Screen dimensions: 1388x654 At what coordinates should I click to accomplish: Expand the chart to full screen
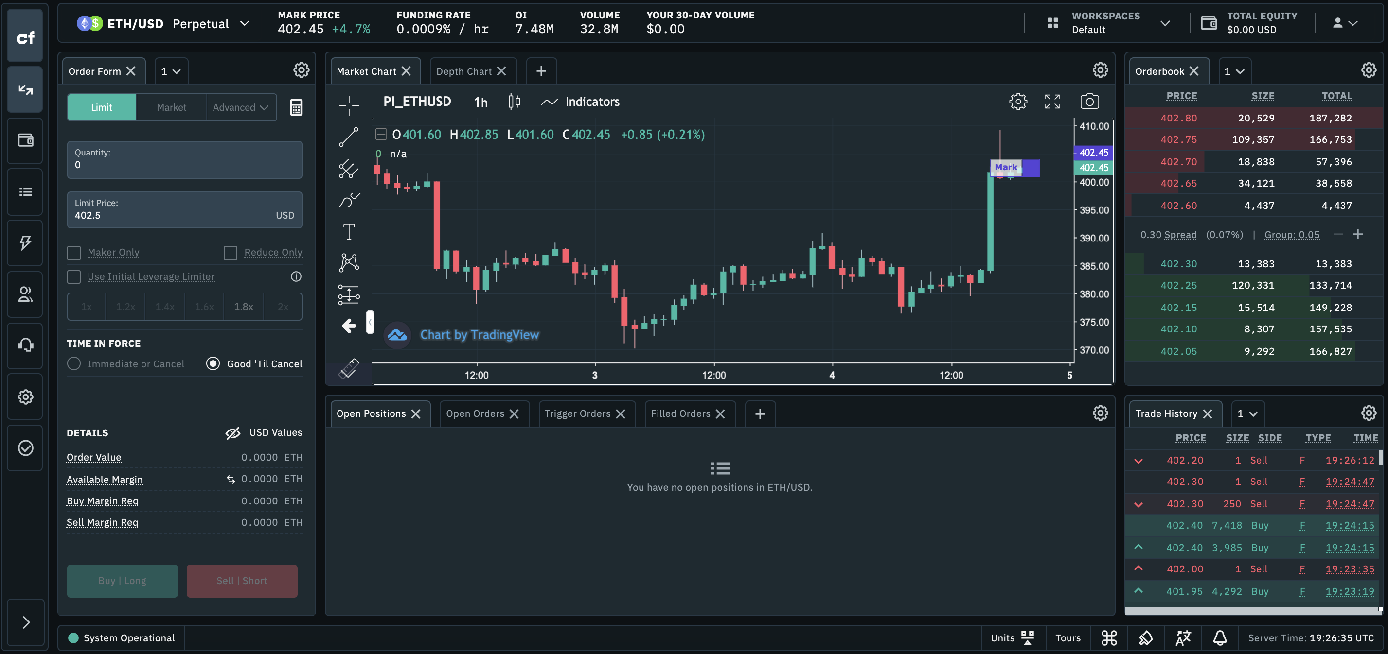(1052, 101)
